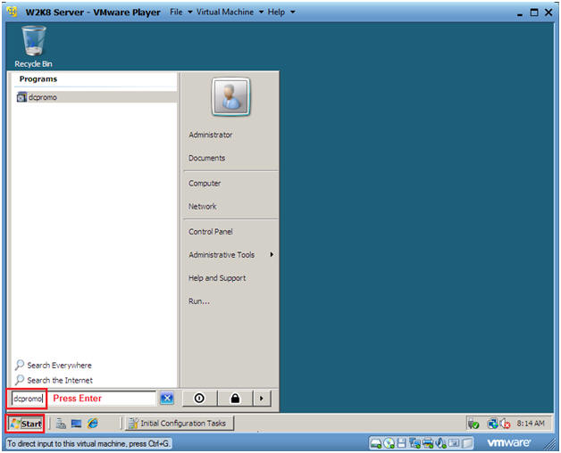Click Search the Internet link
The width and height of the screenshot is (561, 453).
(54, 380)
